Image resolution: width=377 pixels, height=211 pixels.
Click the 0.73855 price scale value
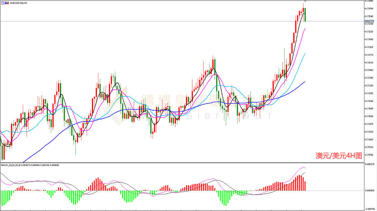tap(370, 1)
